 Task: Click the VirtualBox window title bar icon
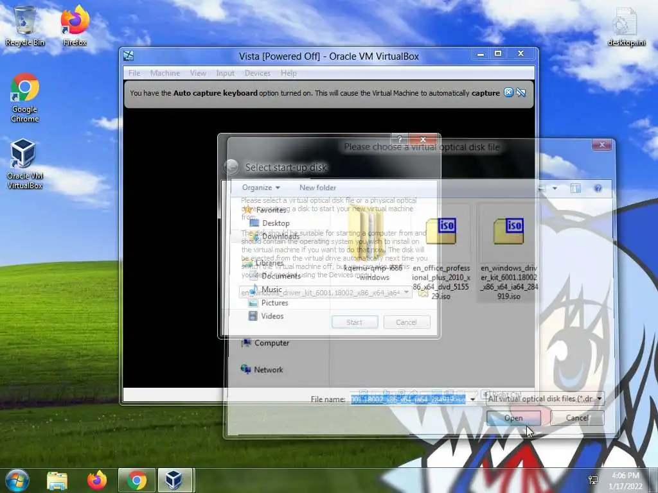[129, 56]
